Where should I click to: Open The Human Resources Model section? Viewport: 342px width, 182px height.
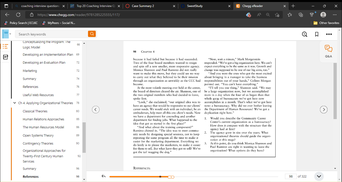43,127
